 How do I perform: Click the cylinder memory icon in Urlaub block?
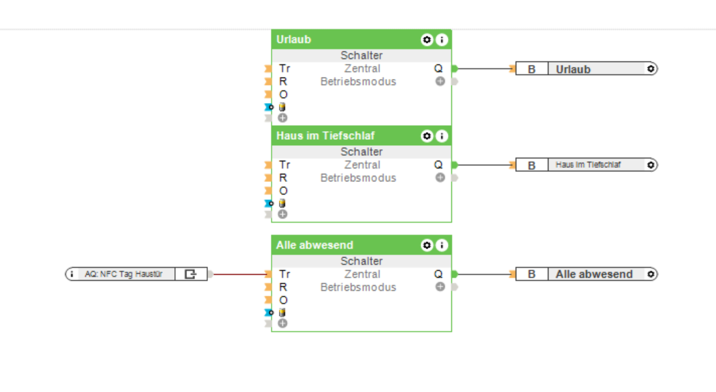[283, 107]
